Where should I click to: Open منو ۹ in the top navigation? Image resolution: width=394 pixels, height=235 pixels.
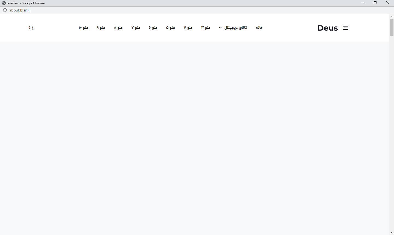pos(101,28)
